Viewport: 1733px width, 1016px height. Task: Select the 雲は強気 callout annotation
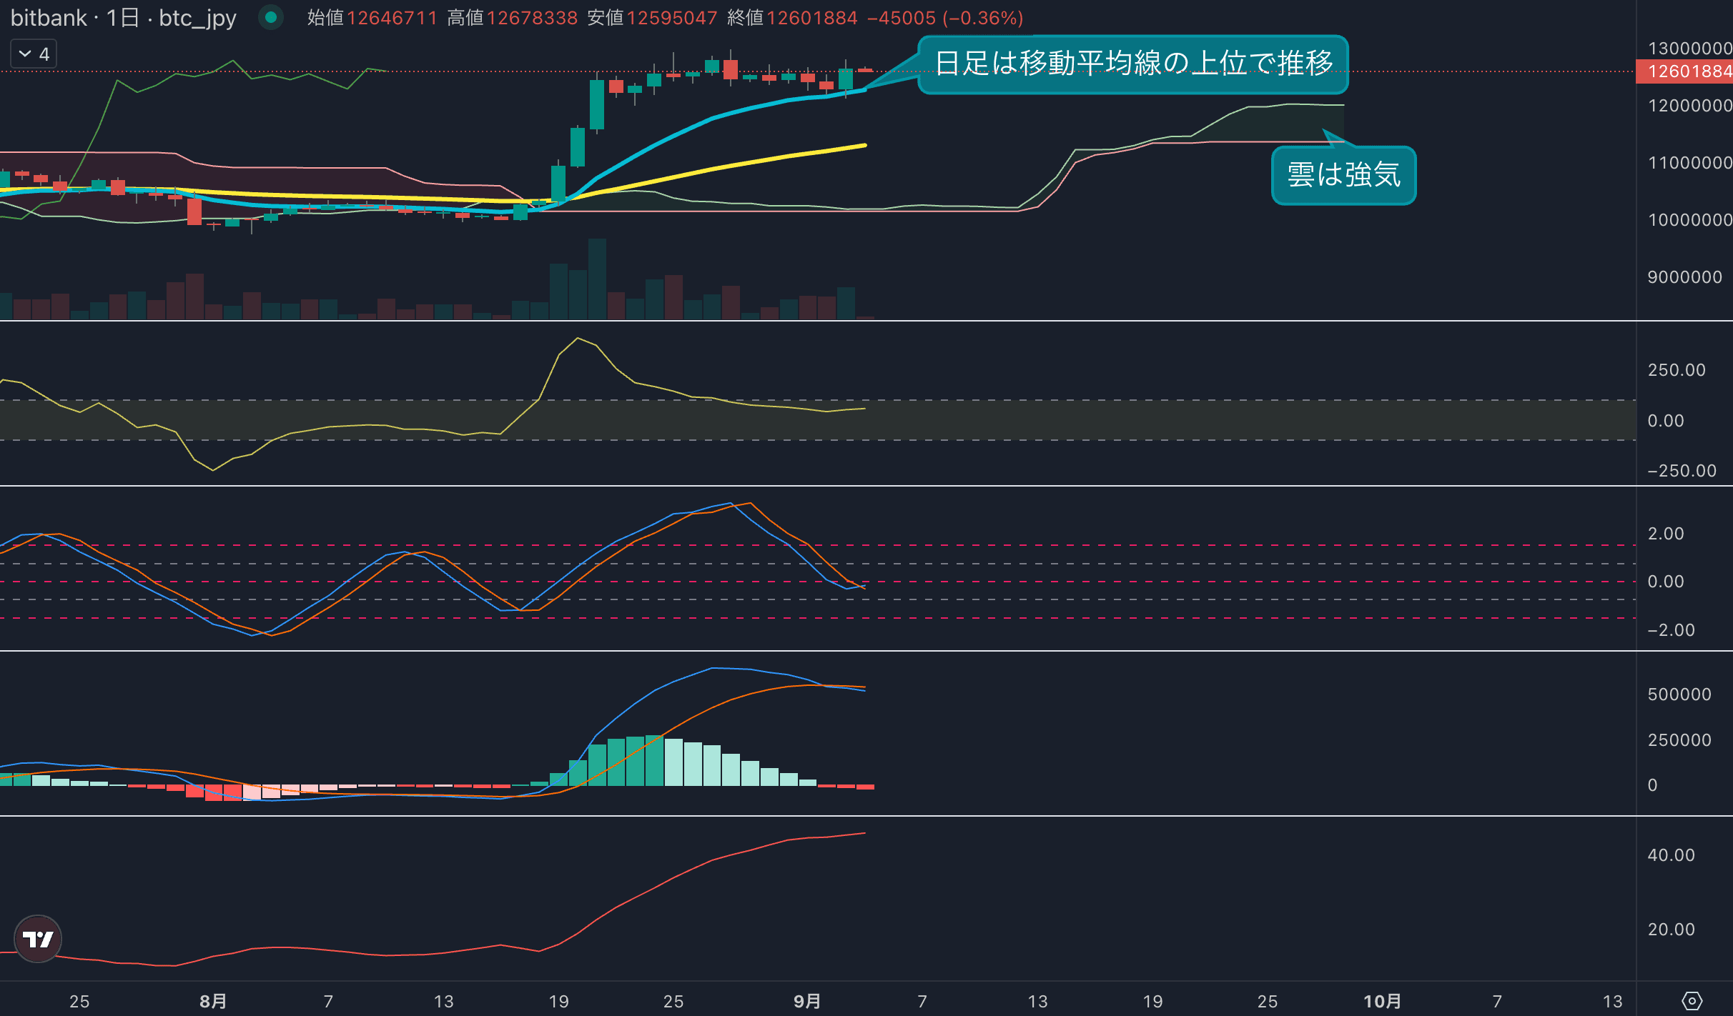[1343, 175]
